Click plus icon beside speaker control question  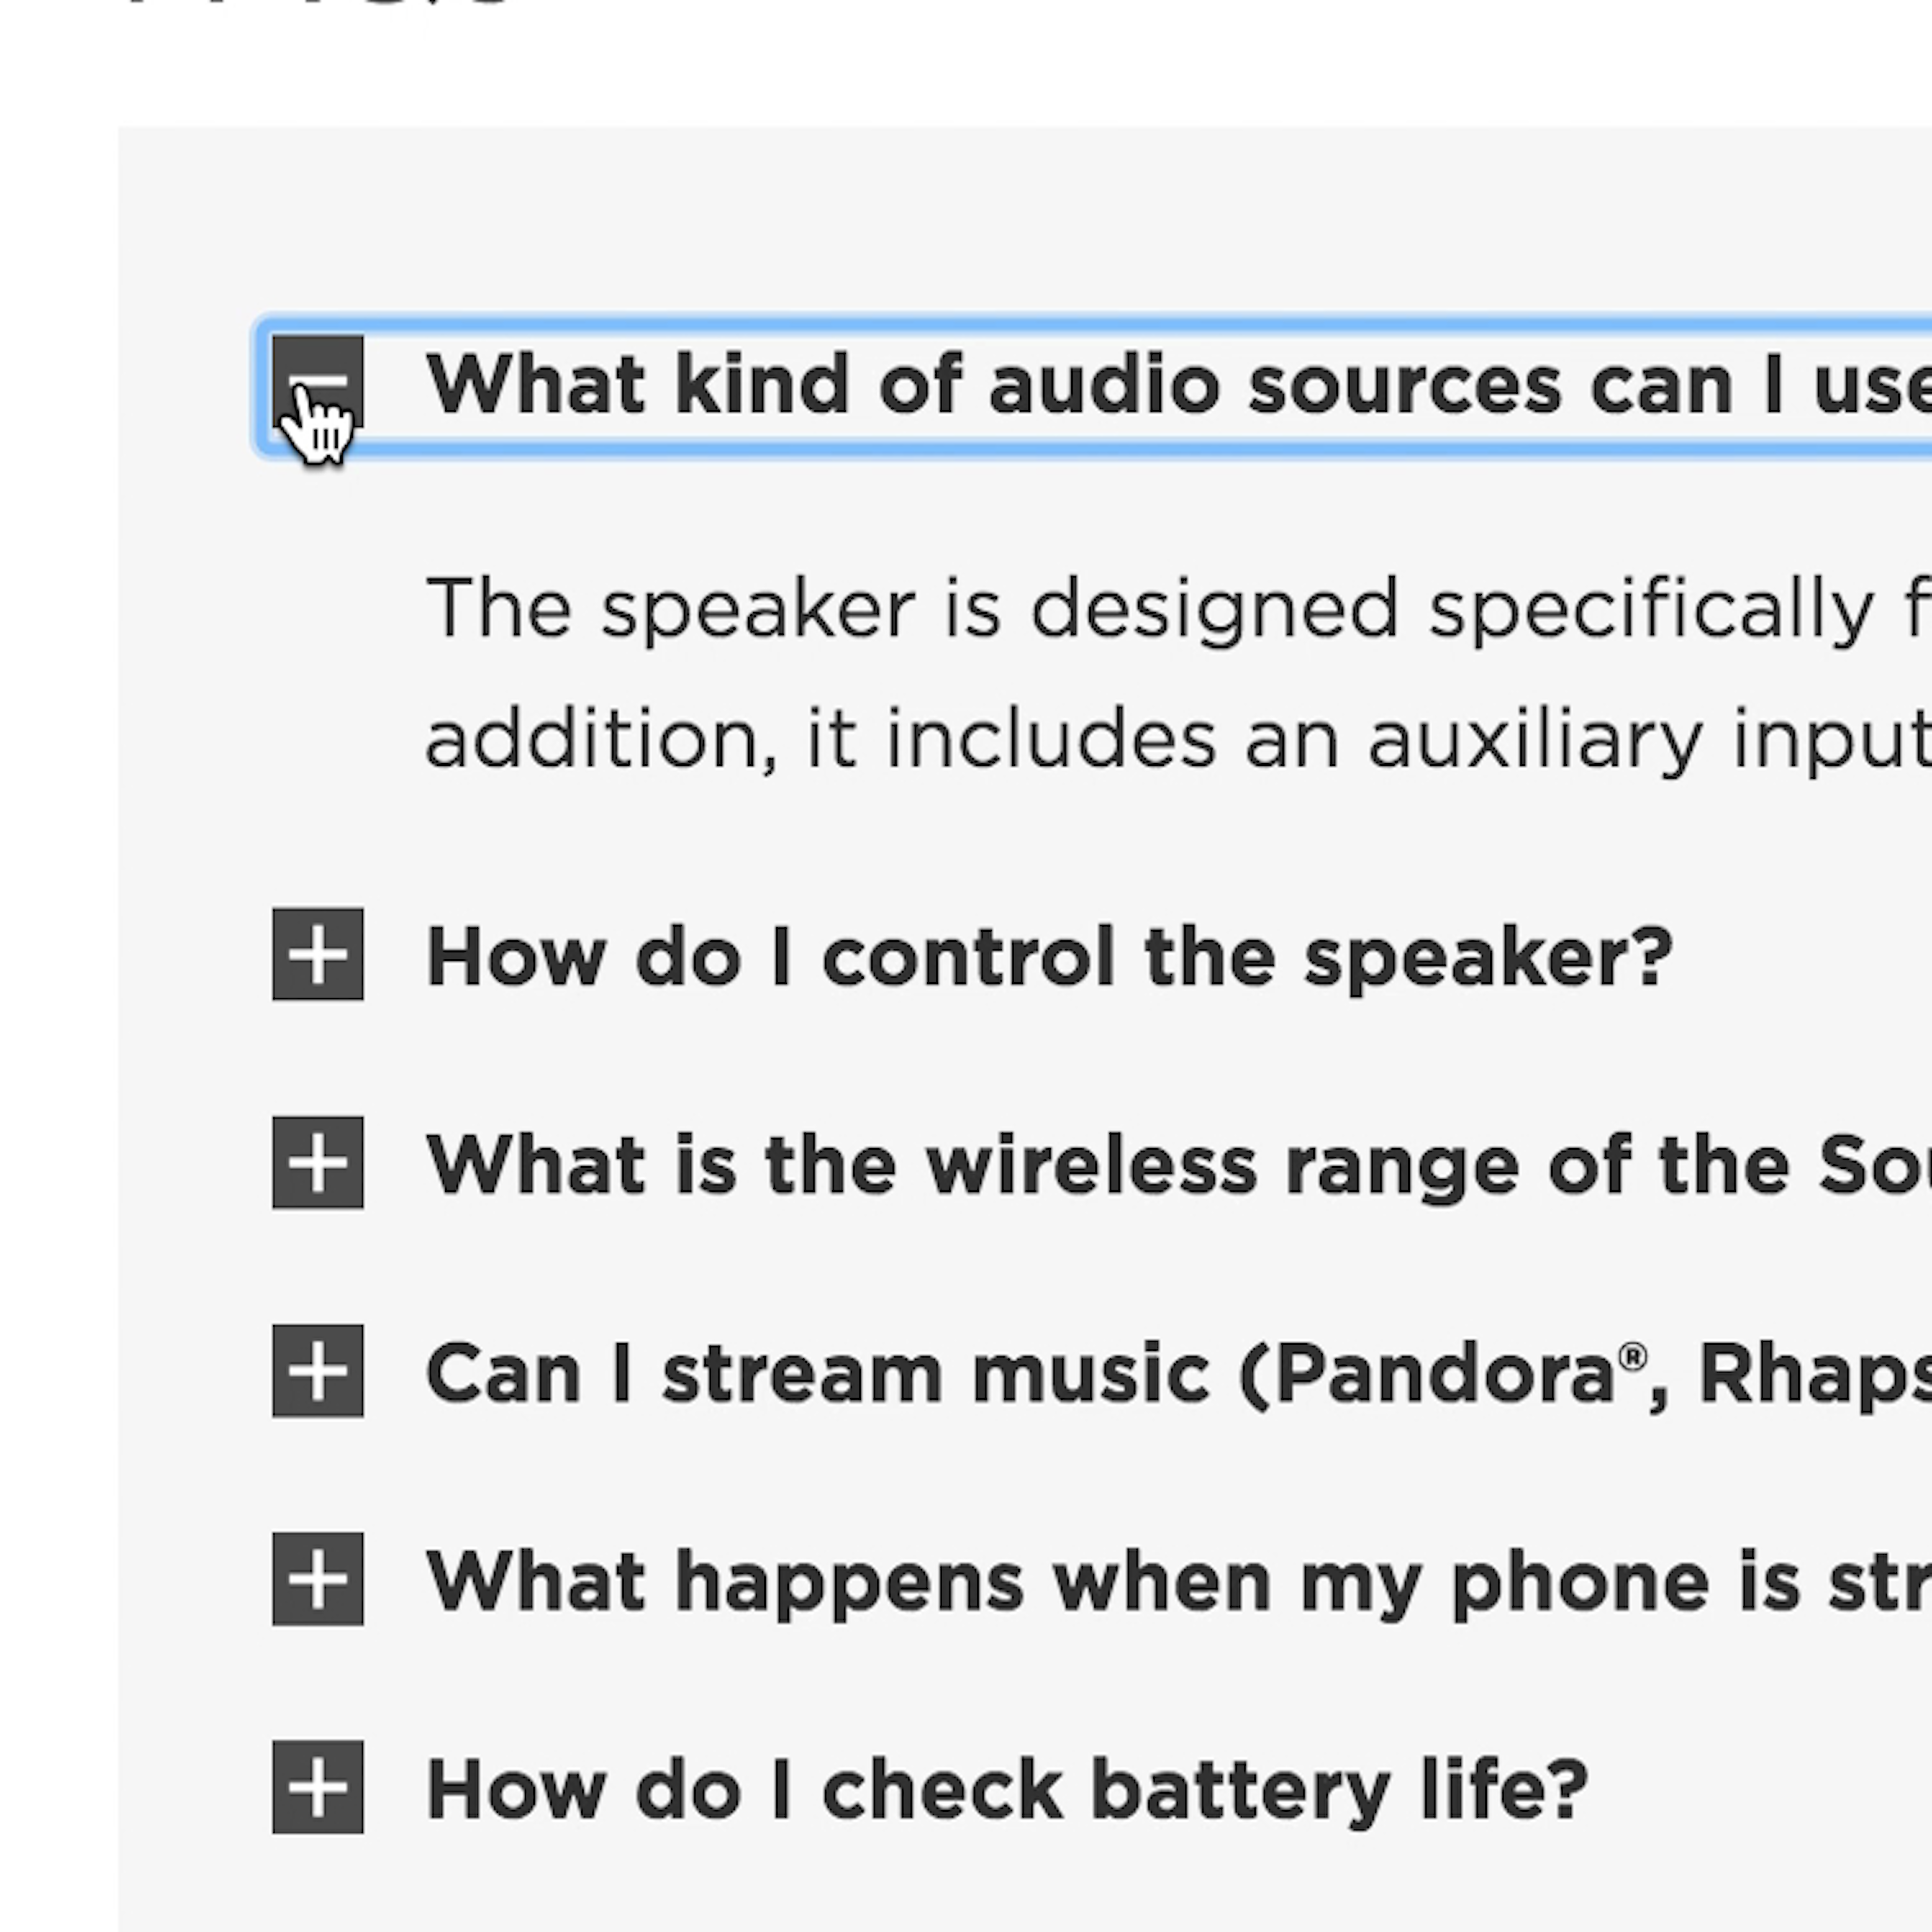317,954
